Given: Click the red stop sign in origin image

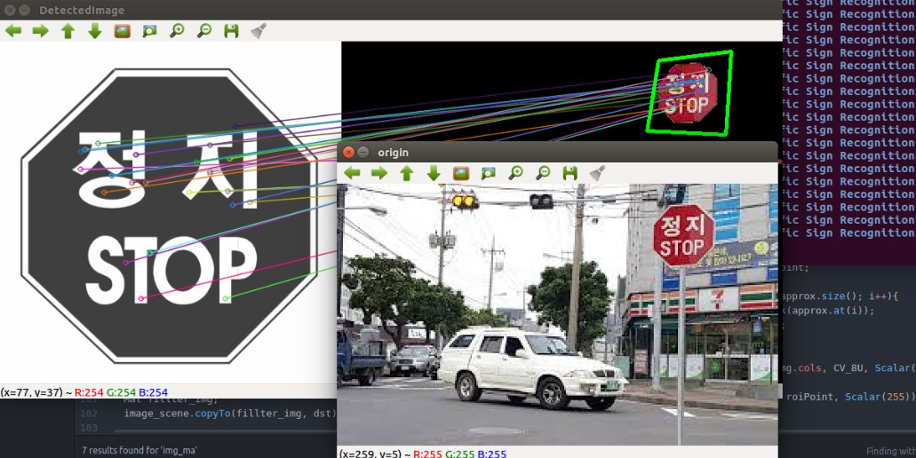Looking at the screenshot, I should (683, 236).
